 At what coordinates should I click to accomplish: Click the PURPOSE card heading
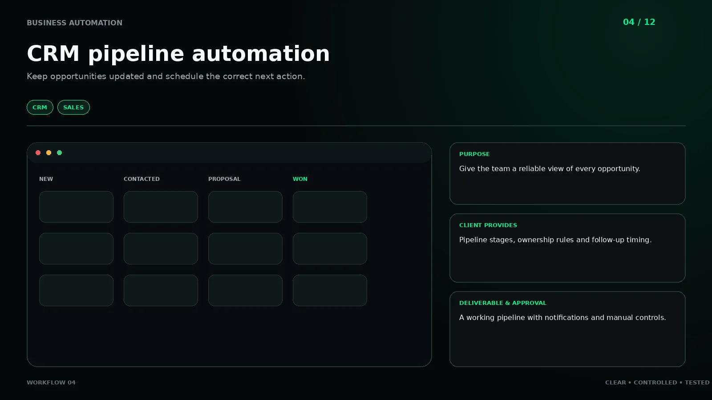coord(474,154)
